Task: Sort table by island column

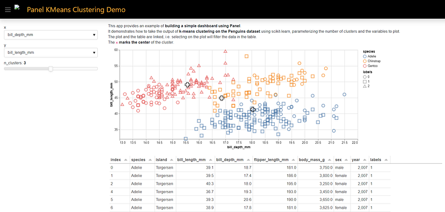Action: point(165,160)
